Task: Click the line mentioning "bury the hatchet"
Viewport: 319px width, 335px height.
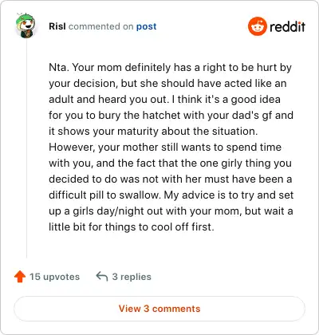Action: point(171,115)
